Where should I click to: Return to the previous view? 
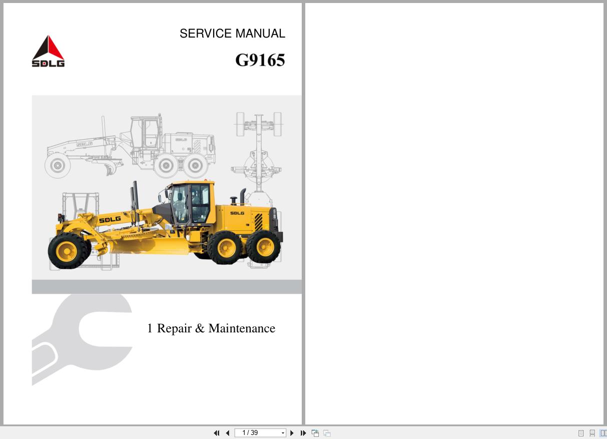(x=315, y=432)
